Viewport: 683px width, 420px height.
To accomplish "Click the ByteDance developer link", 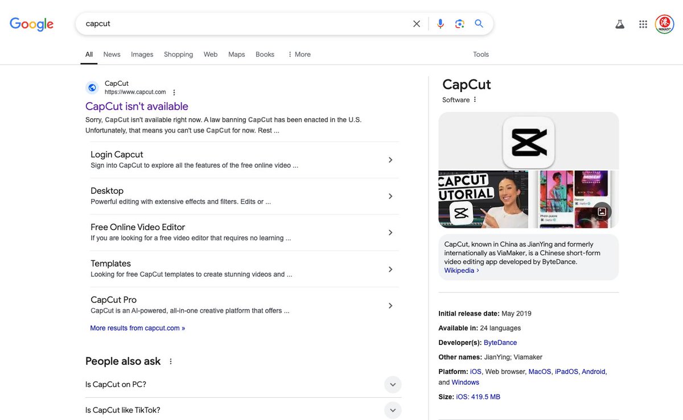I will pyautogui.click(x=500, y=343).
